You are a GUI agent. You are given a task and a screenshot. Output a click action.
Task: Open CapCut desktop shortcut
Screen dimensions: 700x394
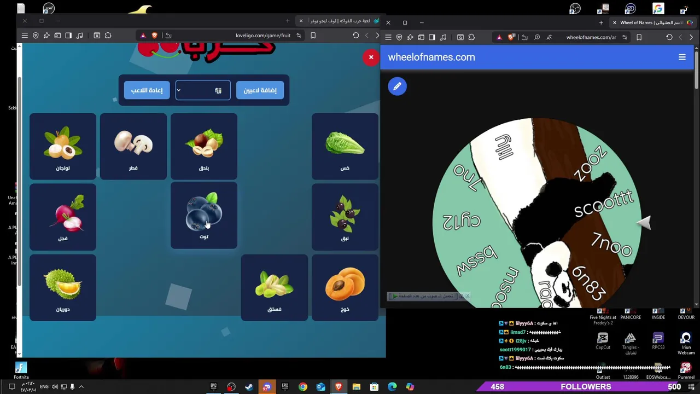(x=603, y=341)
